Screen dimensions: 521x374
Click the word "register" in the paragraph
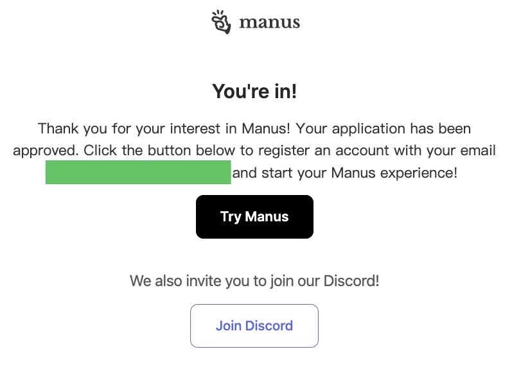[x=284, y=151]
